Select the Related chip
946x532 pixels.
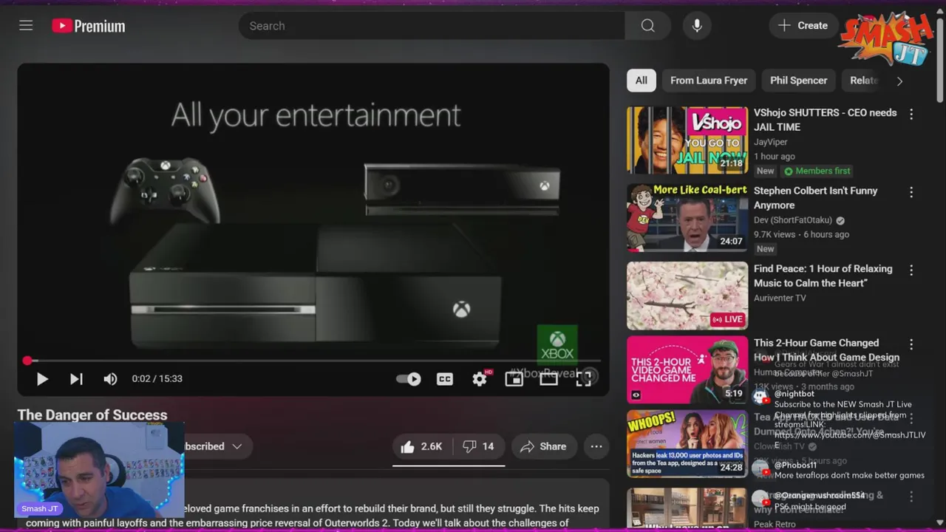(x=863, y=81)
